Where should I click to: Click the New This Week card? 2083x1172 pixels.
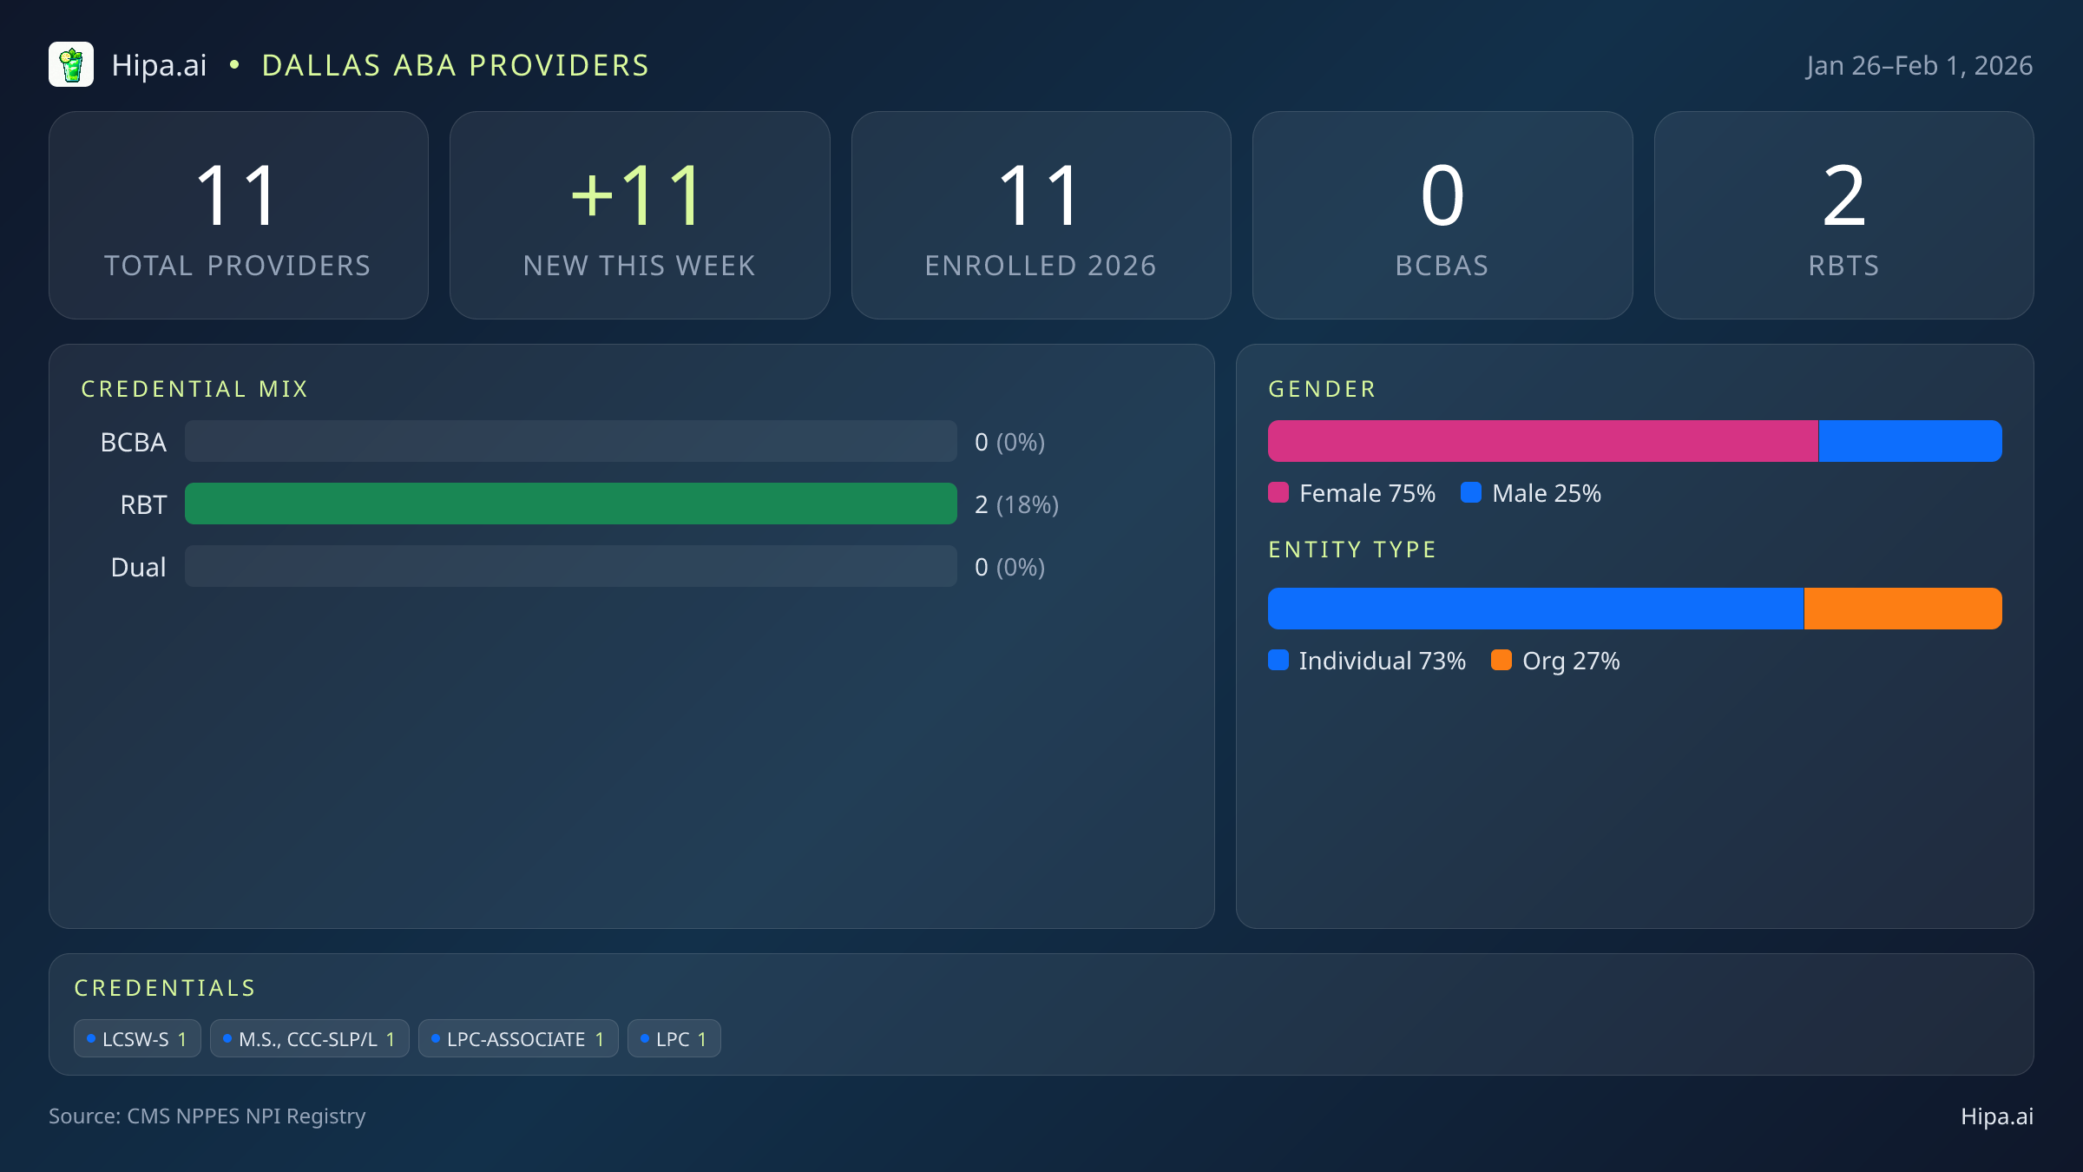click(640, 214)
